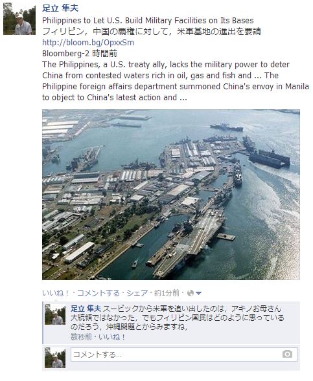Open commenter's small avatar in comment
This screenshot has width=313, height=381.
55,314
